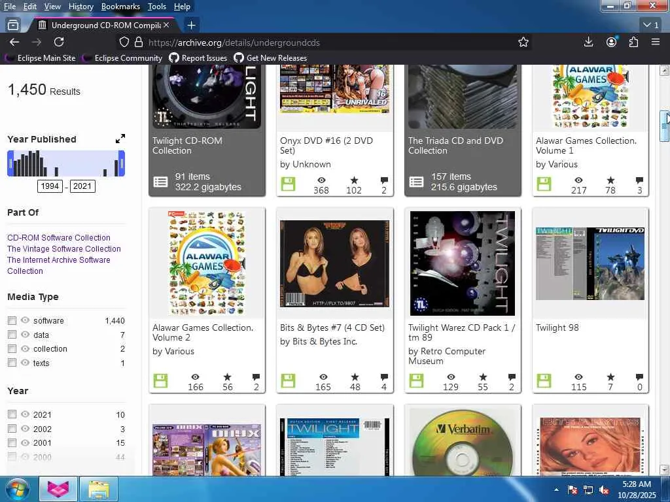Open tracking protection shield icon
The width and height of the screenshot is (670, 502).
pyautogui.click(x=124, y=42)
